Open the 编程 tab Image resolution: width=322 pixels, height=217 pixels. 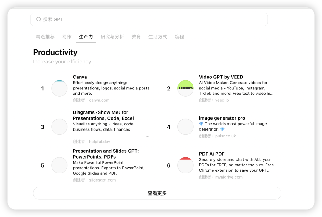(x=179, y=37)
